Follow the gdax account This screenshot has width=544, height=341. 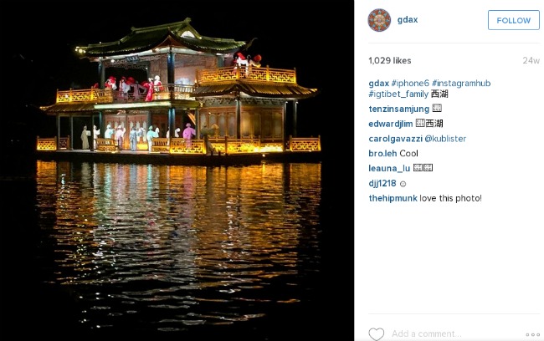point(514,20)
